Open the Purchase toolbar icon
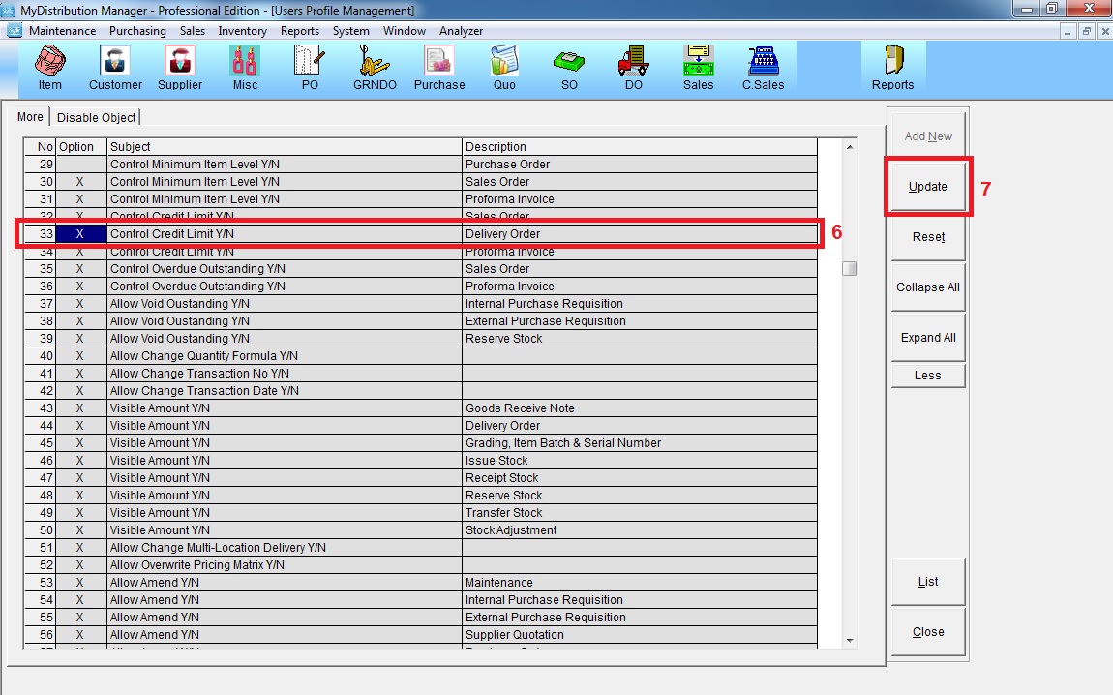This screenshot has width=1113, height=695. click(x=439, y=67)
